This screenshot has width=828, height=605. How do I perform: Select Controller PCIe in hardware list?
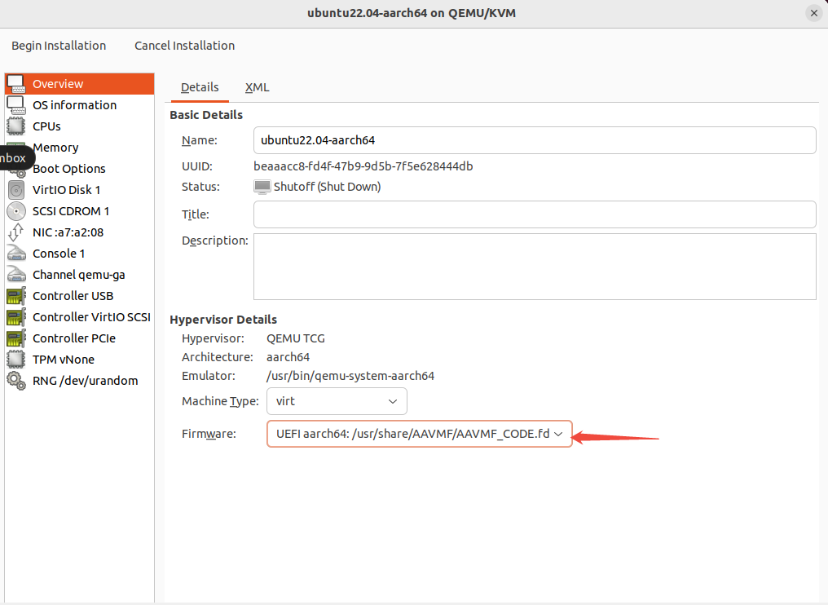click(73, 338)
